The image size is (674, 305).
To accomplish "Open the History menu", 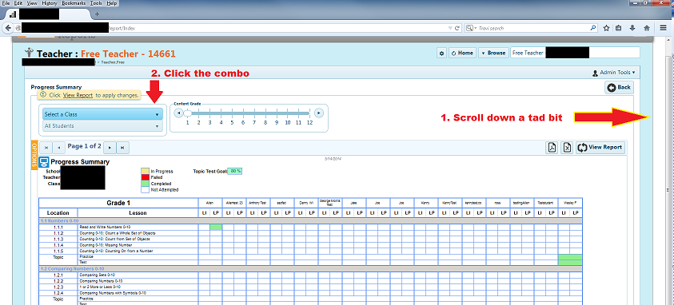I will tap(50, 3).
